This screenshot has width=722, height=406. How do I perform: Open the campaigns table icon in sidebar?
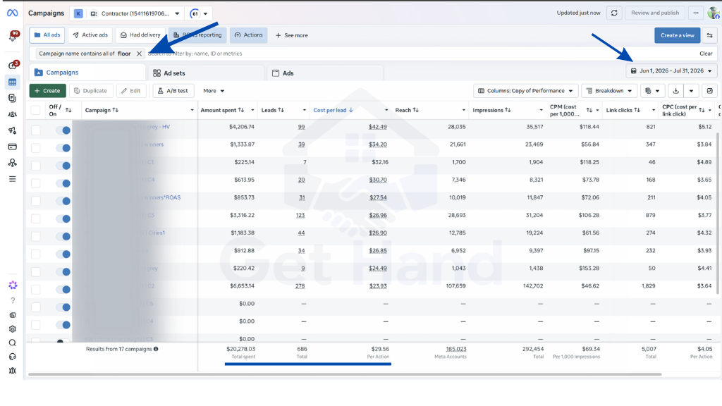13,82
